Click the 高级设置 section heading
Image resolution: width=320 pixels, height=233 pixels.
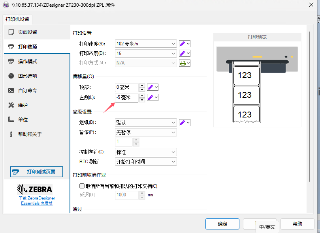pos(82,112)
